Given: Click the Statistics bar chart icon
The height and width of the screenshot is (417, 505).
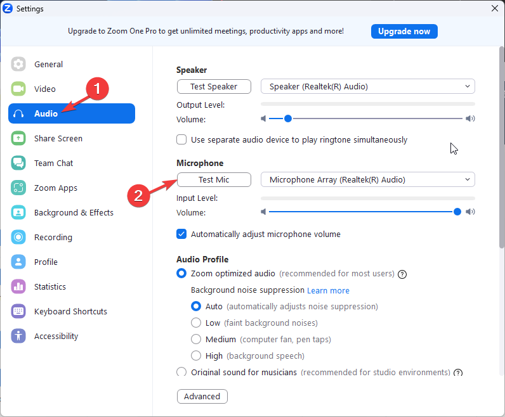Looking at the screenshot, I should tap(18, 286).
